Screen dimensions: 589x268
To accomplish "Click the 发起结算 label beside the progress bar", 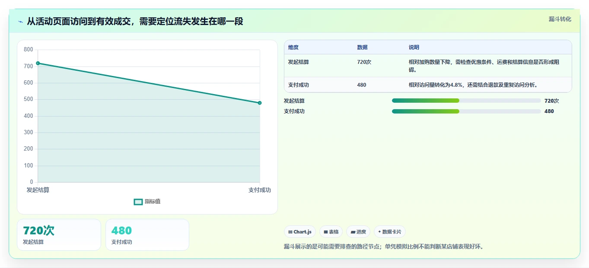I will tap(294, 101).
